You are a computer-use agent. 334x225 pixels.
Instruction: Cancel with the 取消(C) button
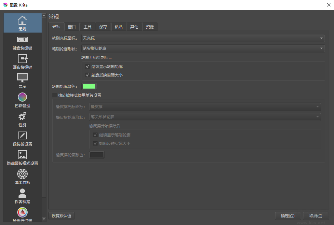pos(316,216)
